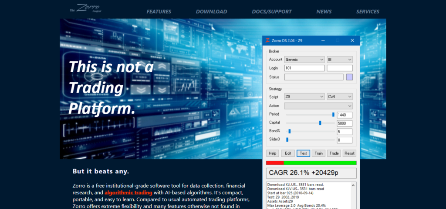
Task: Open the DOWNLOAD menu item
Action: [211, 12]
